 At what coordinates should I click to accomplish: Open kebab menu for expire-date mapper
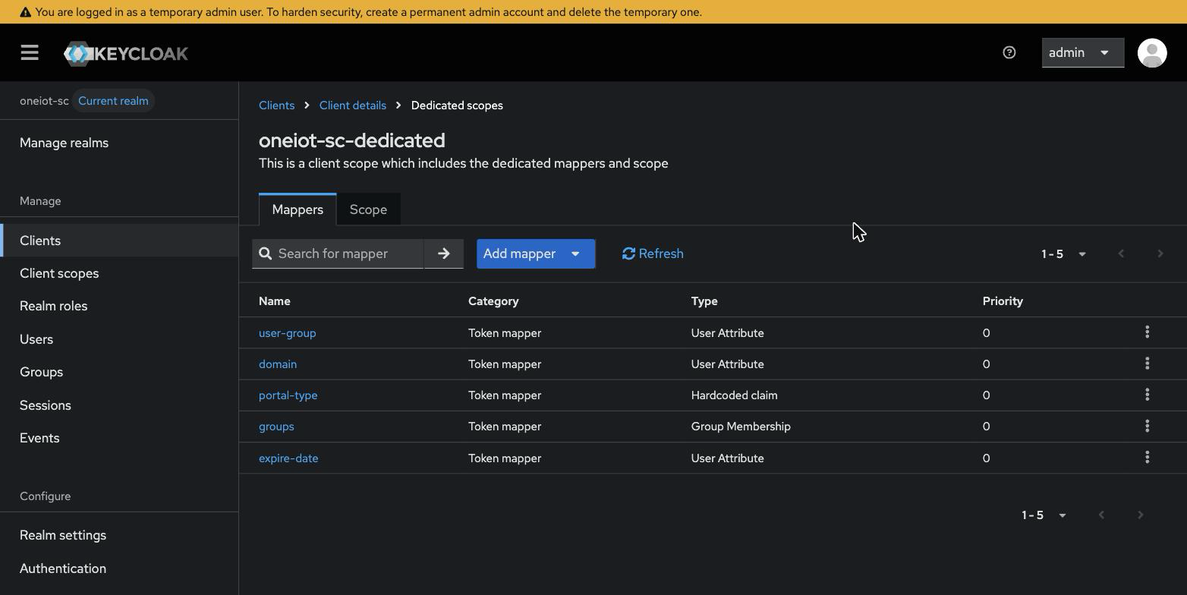[x=1147, y=458]
